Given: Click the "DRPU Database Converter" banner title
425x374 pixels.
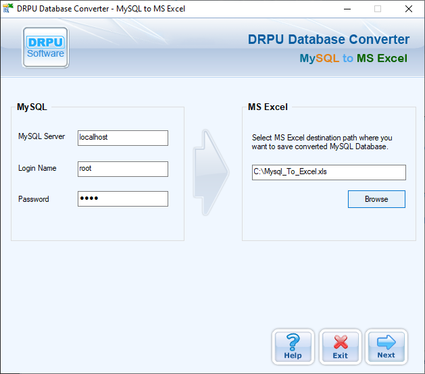Looking at the screenshot, I should (328, 39).
